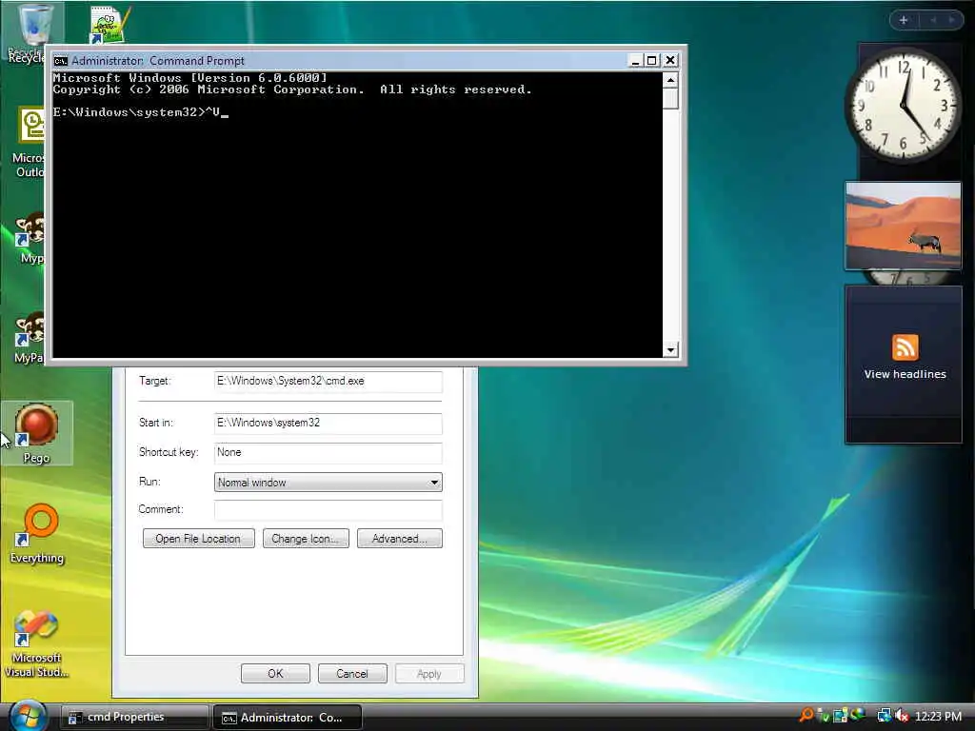The height and width of the screenshot is (731, 975).
Task: Click the Comment field
Action: [x=328, y=510]
